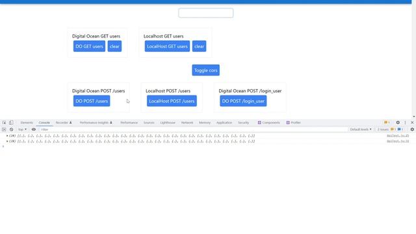
Task: Open the top JavaScript context dropdown
Action: (x=22, y=129)
